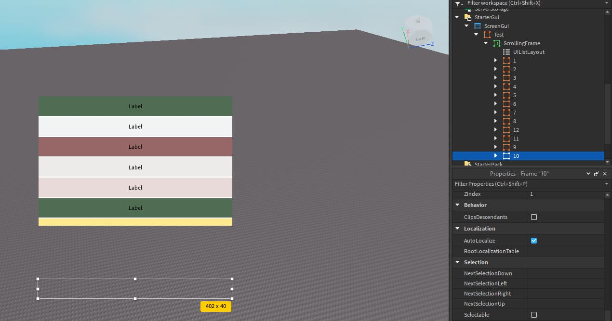Click the green ScrollingFrame icon
The height and width of the screenshot is (321, 612).
(x=497, y=43)
